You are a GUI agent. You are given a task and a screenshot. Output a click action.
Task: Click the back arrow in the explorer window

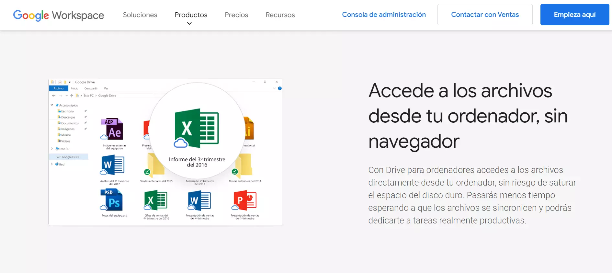[54, 96]
